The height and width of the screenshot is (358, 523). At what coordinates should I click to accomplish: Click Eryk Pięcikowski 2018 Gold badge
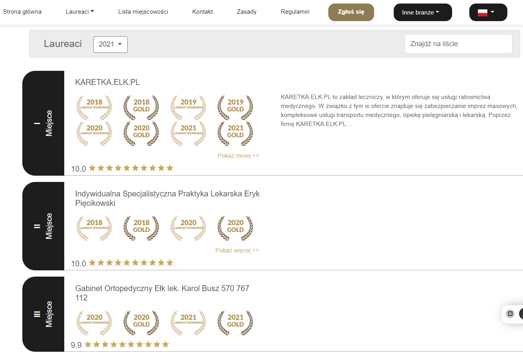pyautogui.click(x=141, y=228)
